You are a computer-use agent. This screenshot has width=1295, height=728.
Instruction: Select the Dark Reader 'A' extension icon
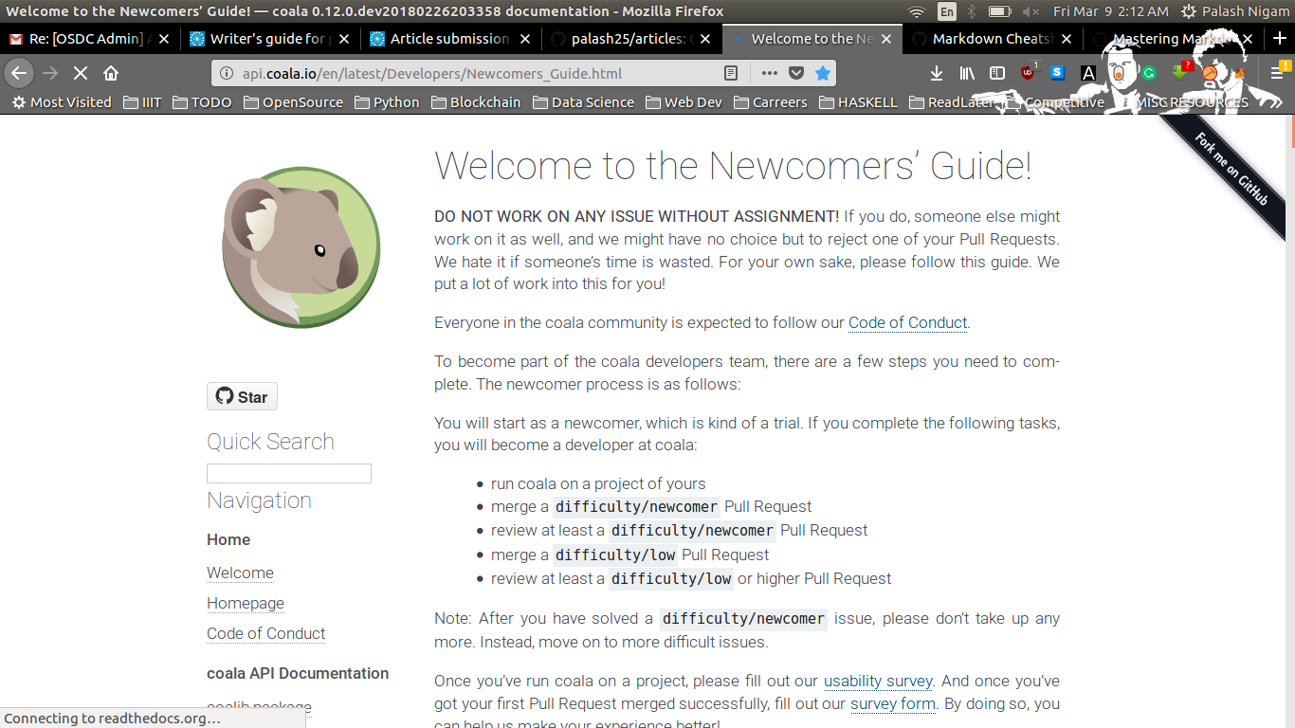[1087, 72]
